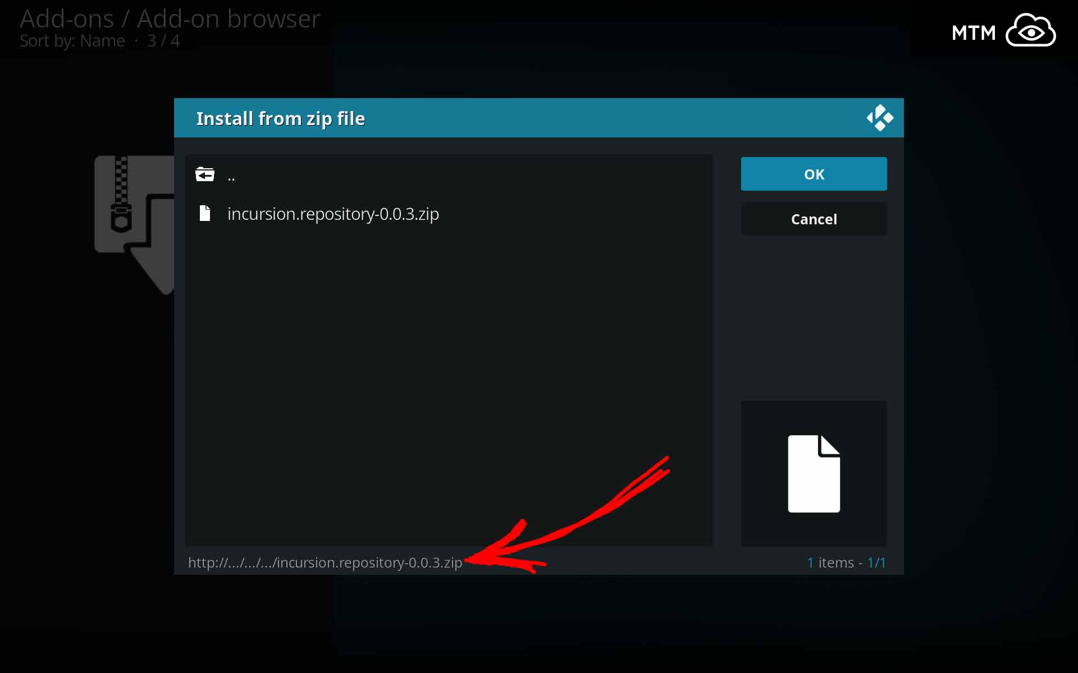1078x673 pixels.
Task: Cancel the zip install dialog
Action: coord(814,219)
